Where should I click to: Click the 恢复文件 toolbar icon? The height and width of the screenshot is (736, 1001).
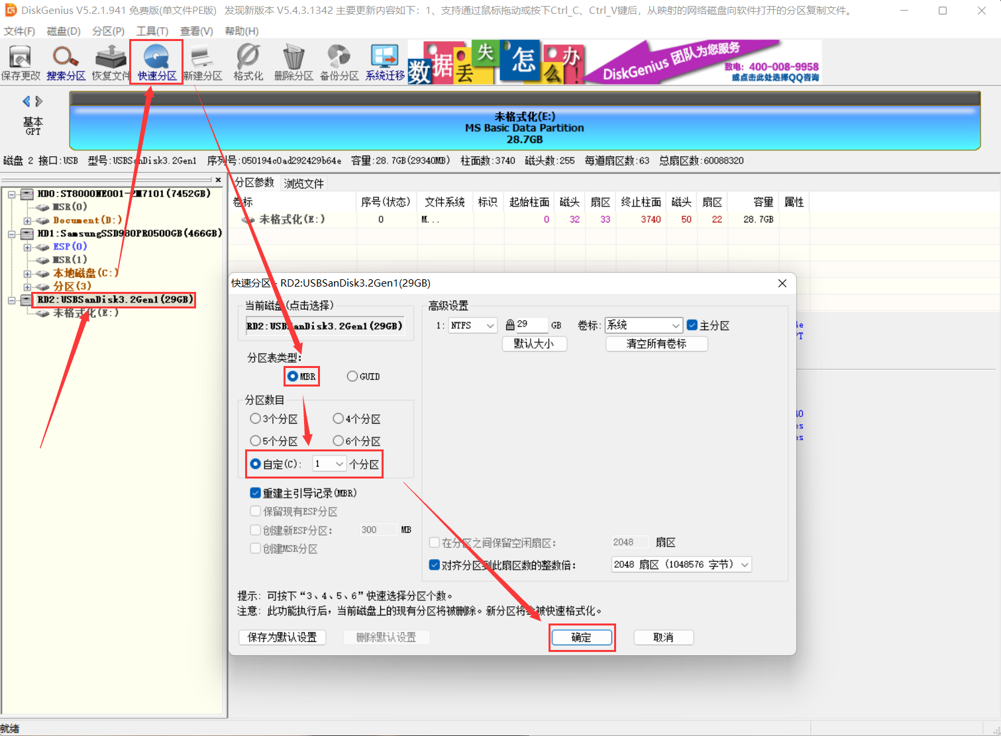click(110, 60)
